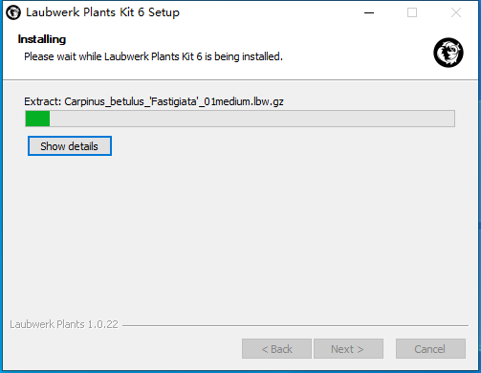Click the white header area between message and logo

(x=357, y=53)
